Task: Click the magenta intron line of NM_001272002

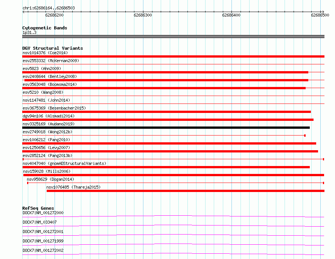Action: coord(173,253)
